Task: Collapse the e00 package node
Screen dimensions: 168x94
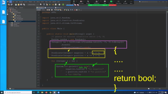Action: 12,14
